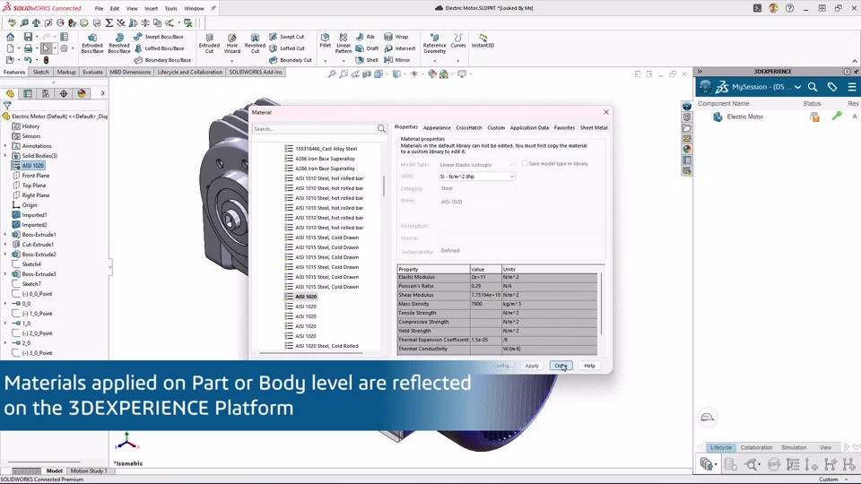Open the CrossHatch tab
Image resolution: width=861 pixels, height=484 pixels.
[x=469, y=127]
